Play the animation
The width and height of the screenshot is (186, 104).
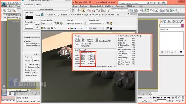click(x=162, y=98)
